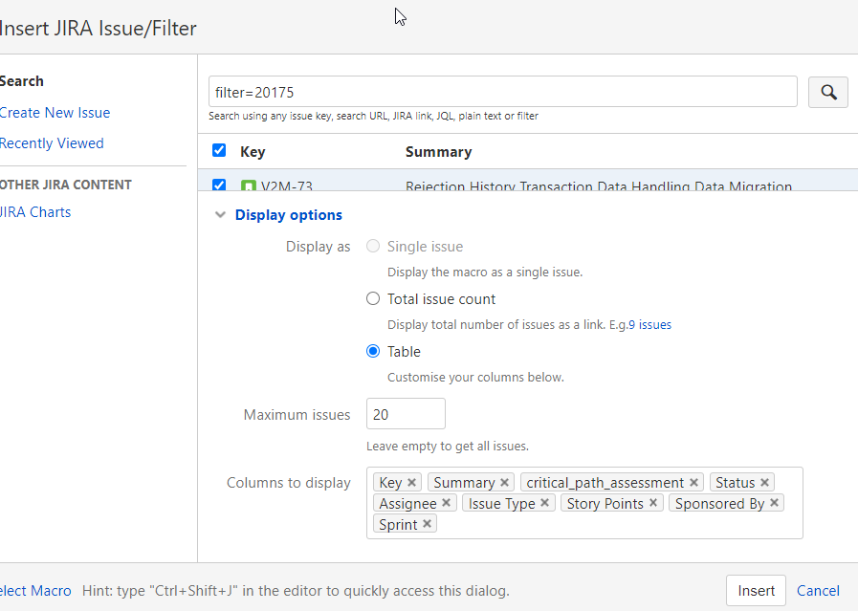Image resolution: width=858 pixels, height=611 pixels.
Task: Remove the Issue Type column tag
Action: 544,503
